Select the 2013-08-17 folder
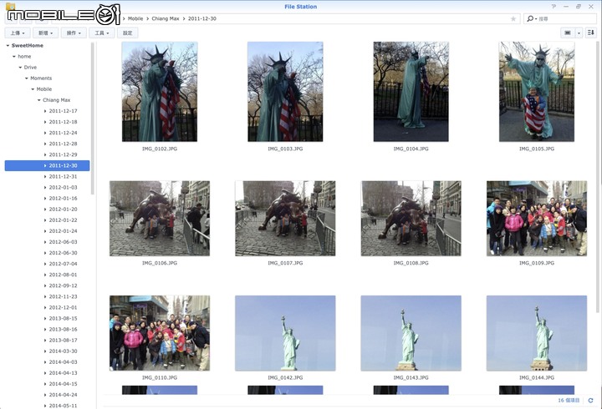The height and width of the screenshot is (409, 602). pyautogui.click(x=63, y=341)
